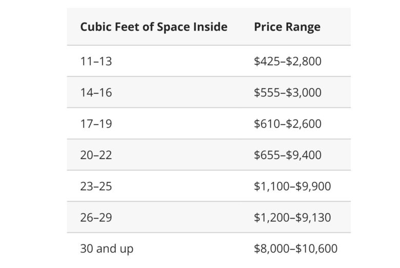Click the Cubic Feet of Space Inside header
Screen dimensions: 400x268
click(153, 27)
